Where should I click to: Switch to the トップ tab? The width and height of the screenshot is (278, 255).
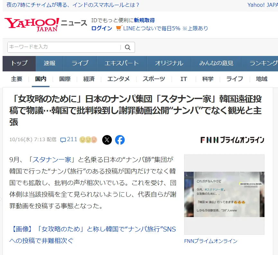[x=19, y=64]
